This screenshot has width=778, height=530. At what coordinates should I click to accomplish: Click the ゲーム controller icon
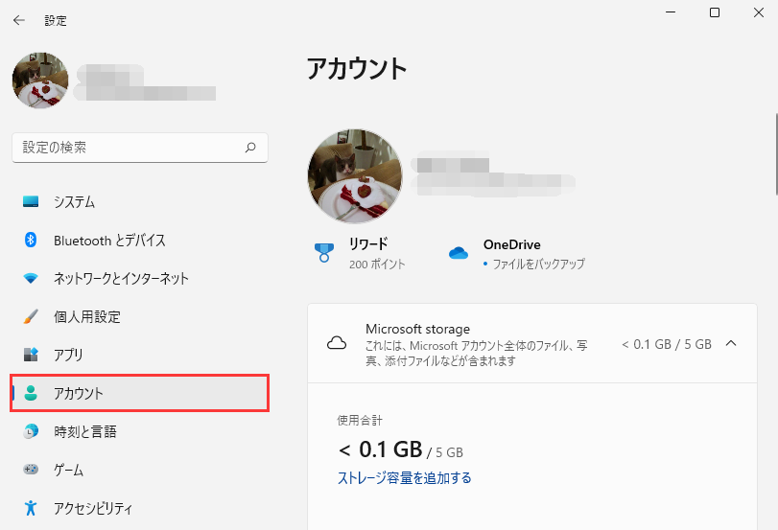(x=31, y=469)
